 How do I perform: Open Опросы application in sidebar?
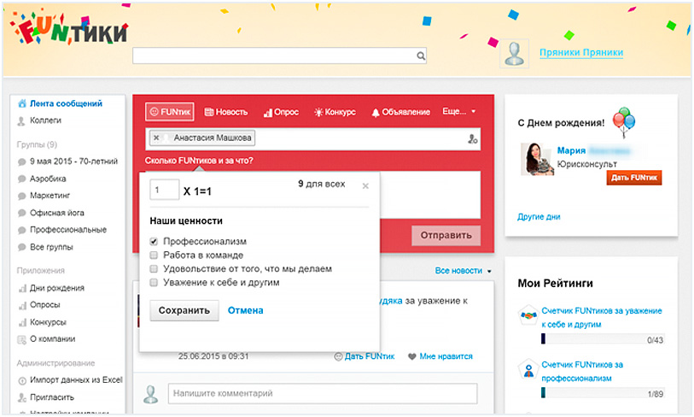point(44,305)
